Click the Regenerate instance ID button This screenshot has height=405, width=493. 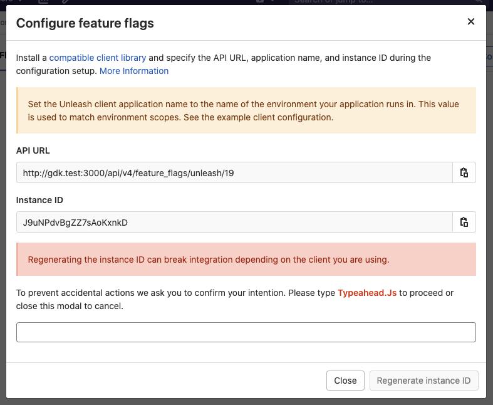[423, 381]
